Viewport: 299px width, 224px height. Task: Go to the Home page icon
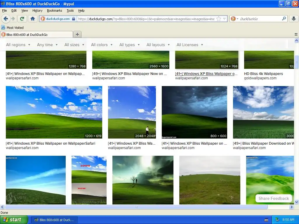point(33,19)
